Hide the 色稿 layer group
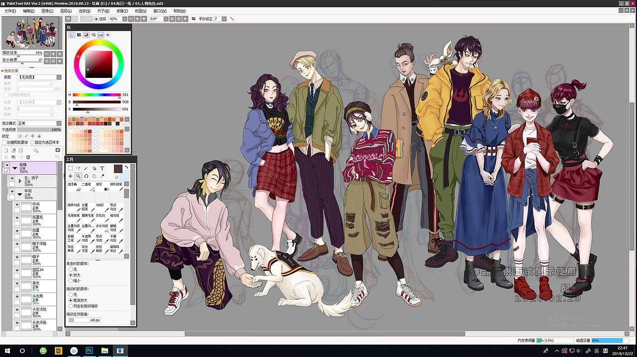The width and height of the screenshot is (637, 357). [7, 165]
